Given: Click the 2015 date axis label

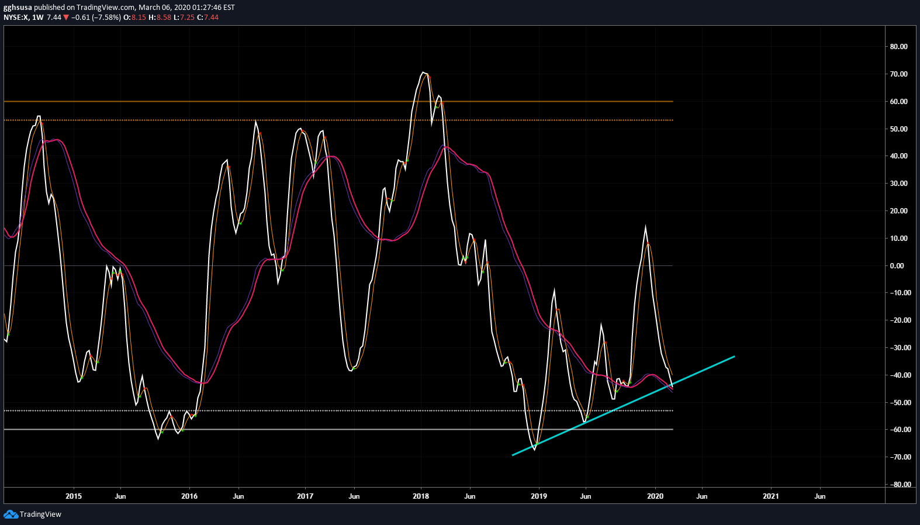Looking at the screenshot, I should [74, 496].
